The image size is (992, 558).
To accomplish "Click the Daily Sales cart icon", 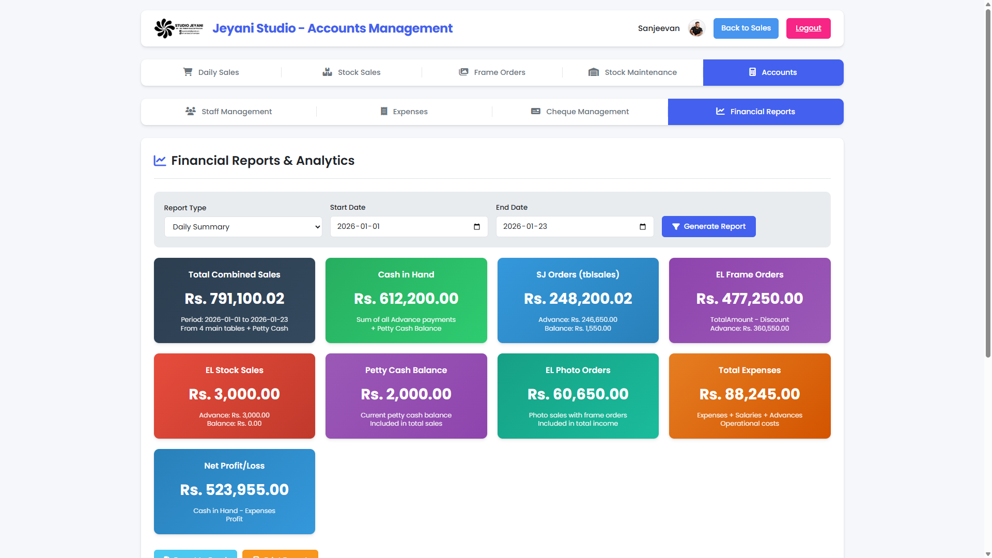I will [188, 72].
